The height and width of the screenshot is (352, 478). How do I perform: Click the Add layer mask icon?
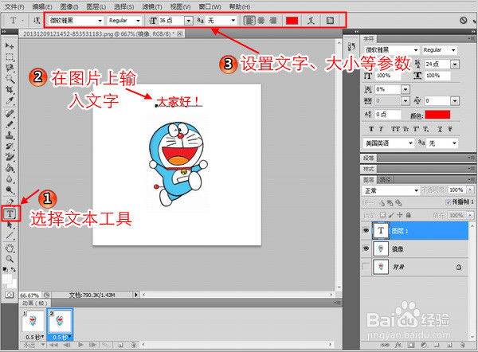click(411, 345)
